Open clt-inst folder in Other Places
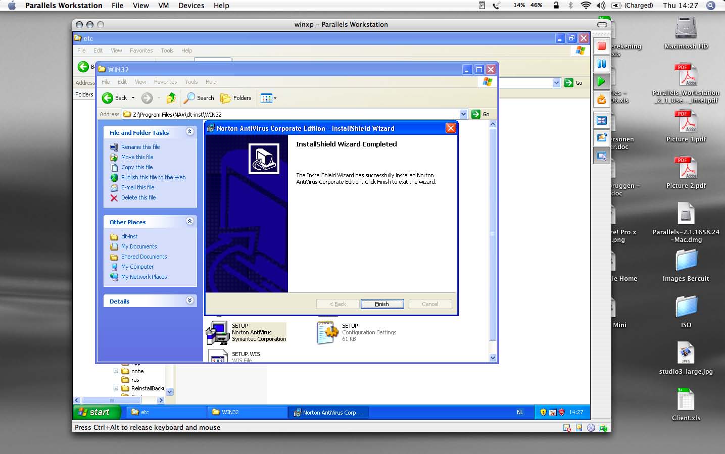Screen dimensions: 725x454 pyautogui.click(x=129, y=236)
